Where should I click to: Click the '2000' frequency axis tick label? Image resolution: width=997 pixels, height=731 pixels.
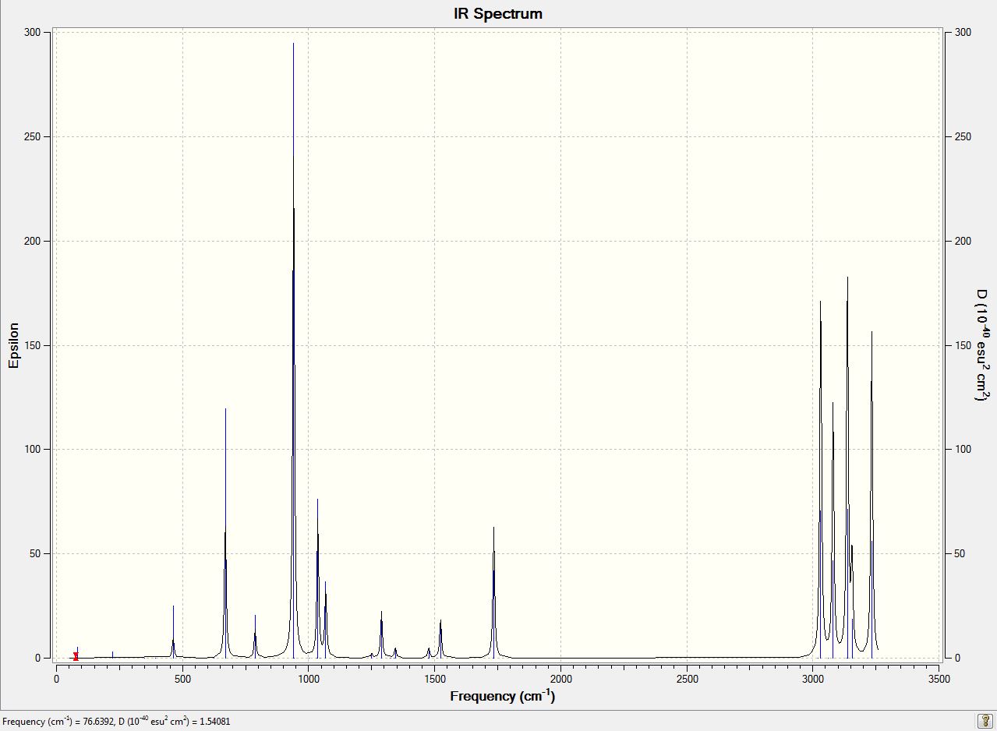coord(560,680)
